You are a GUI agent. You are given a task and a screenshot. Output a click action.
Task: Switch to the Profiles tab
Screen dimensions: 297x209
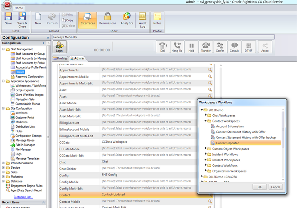pyautogui.click(x=60, y=58)
